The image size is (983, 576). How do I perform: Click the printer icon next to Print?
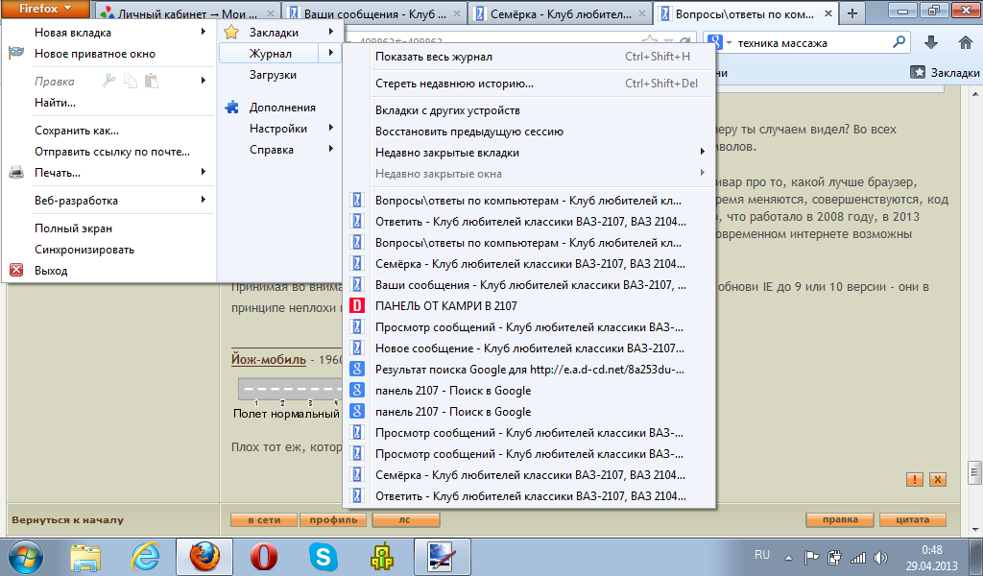(16, 173)
